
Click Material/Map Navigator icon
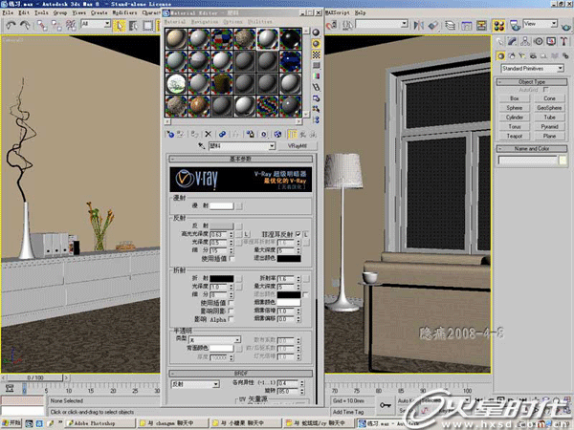click(x=316, y=120)
